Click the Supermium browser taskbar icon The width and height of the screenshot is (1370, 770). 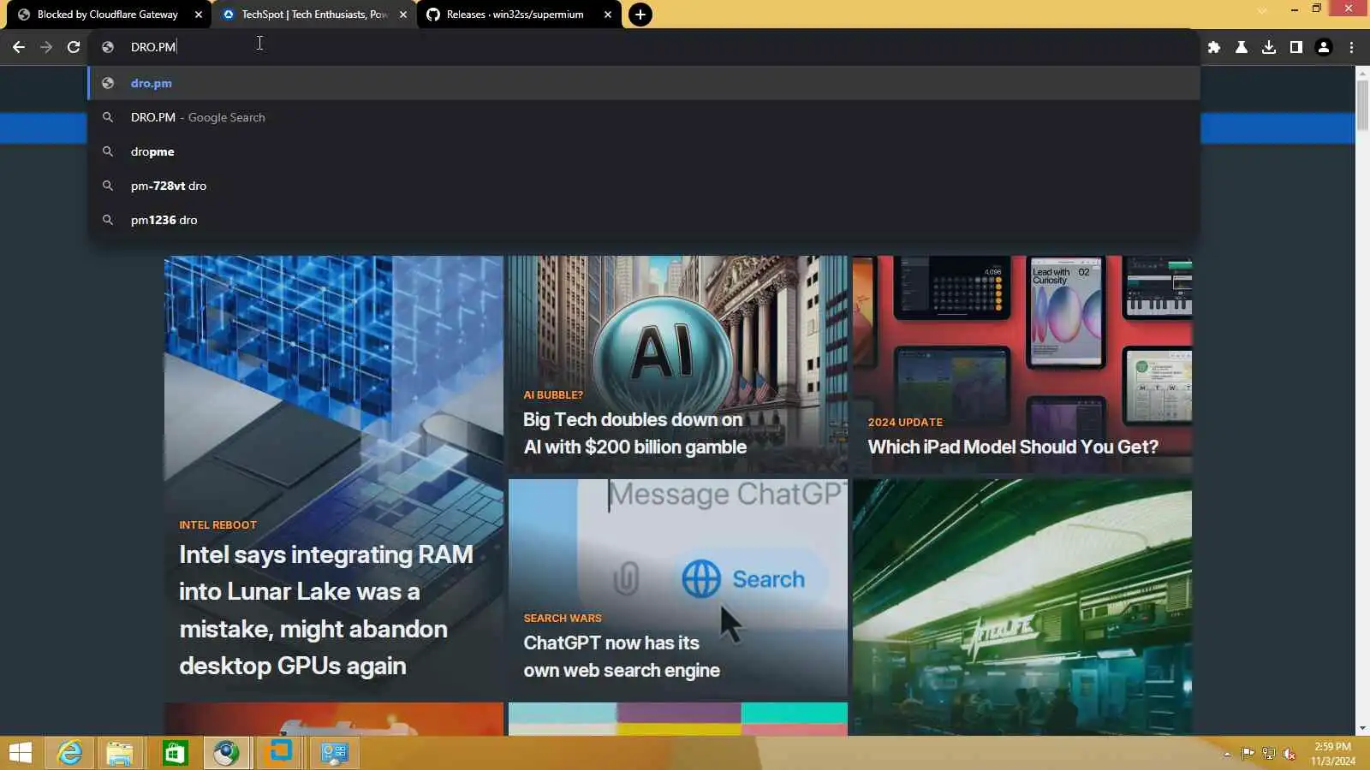click(227, 753)
